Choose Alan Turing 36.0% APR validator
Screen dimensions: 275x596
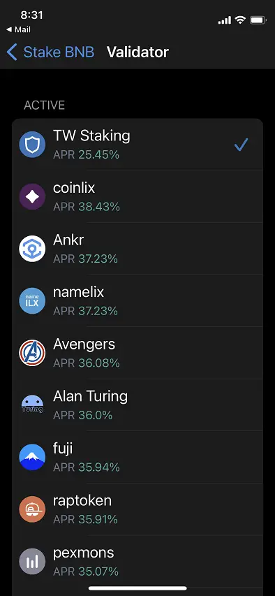click(x=137, y=405)
